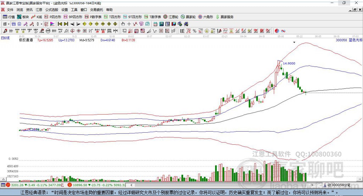Open the 六角形 tool

[206, 17]
